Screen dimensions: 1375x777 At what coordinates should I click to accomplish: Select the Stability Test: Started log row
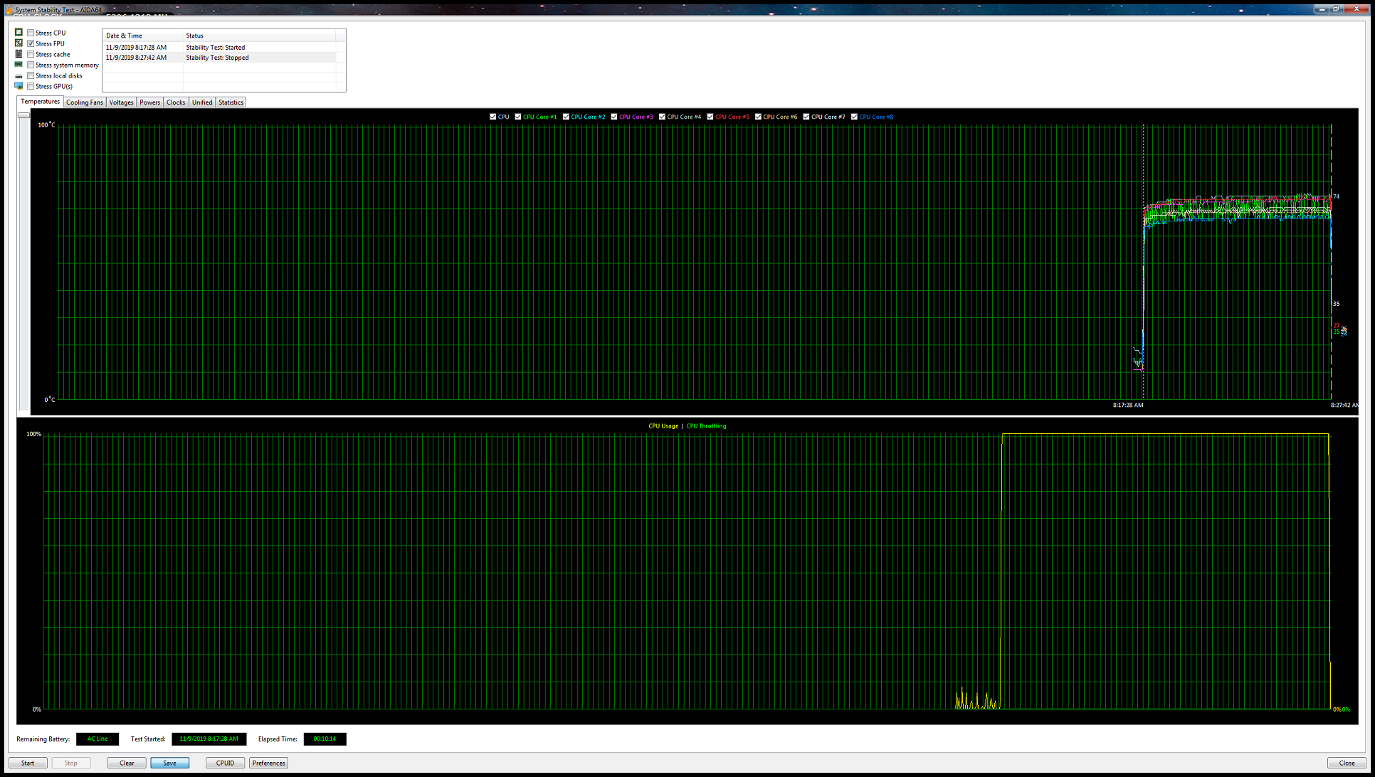tap(219, 48)
